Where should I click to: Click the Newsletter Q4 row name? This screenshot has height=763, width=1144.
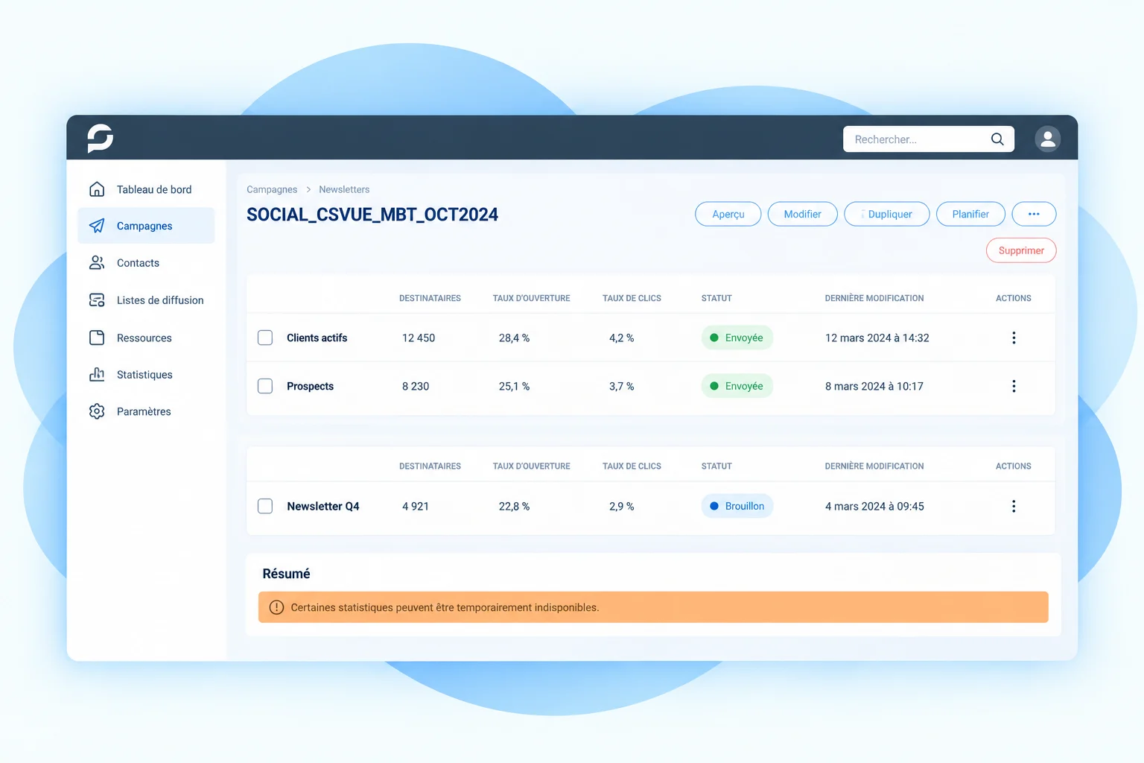tap(323, 506)
